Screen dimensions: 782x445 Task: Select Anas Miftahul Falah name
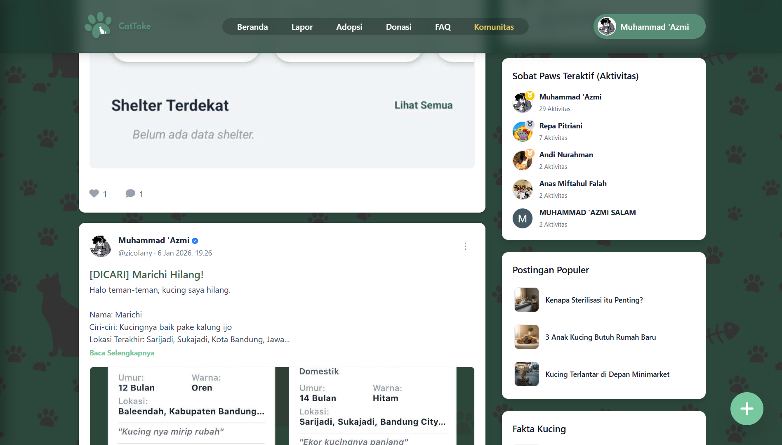click(x=572, y=184)
